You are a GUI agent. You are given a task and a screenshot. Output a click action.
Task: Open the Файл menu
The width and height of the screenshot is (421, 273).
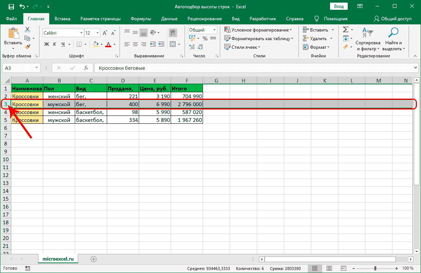(x=11, y=19)
